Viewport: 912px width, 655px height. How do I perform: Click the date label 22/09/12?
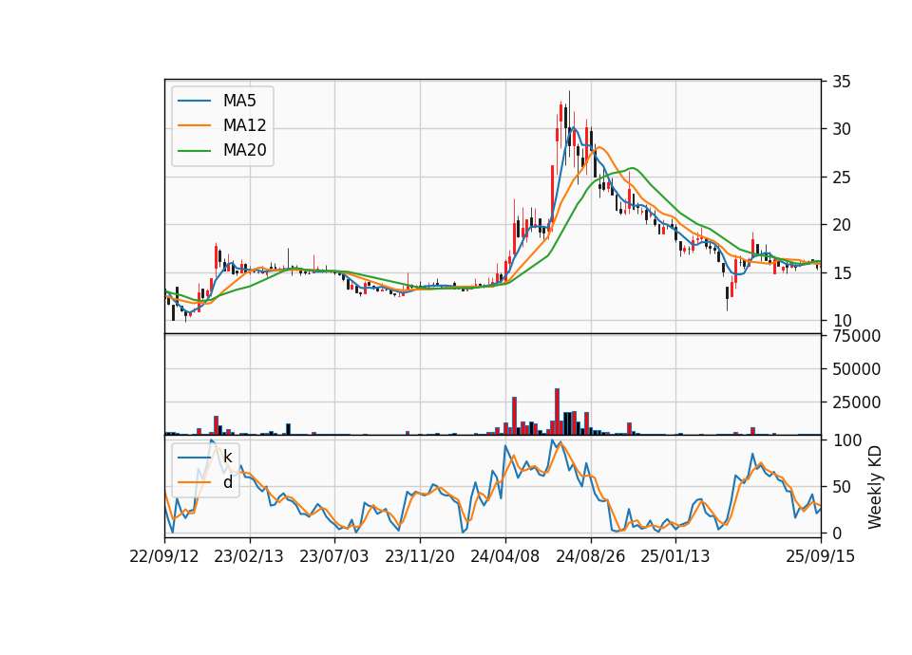(164, 557)
